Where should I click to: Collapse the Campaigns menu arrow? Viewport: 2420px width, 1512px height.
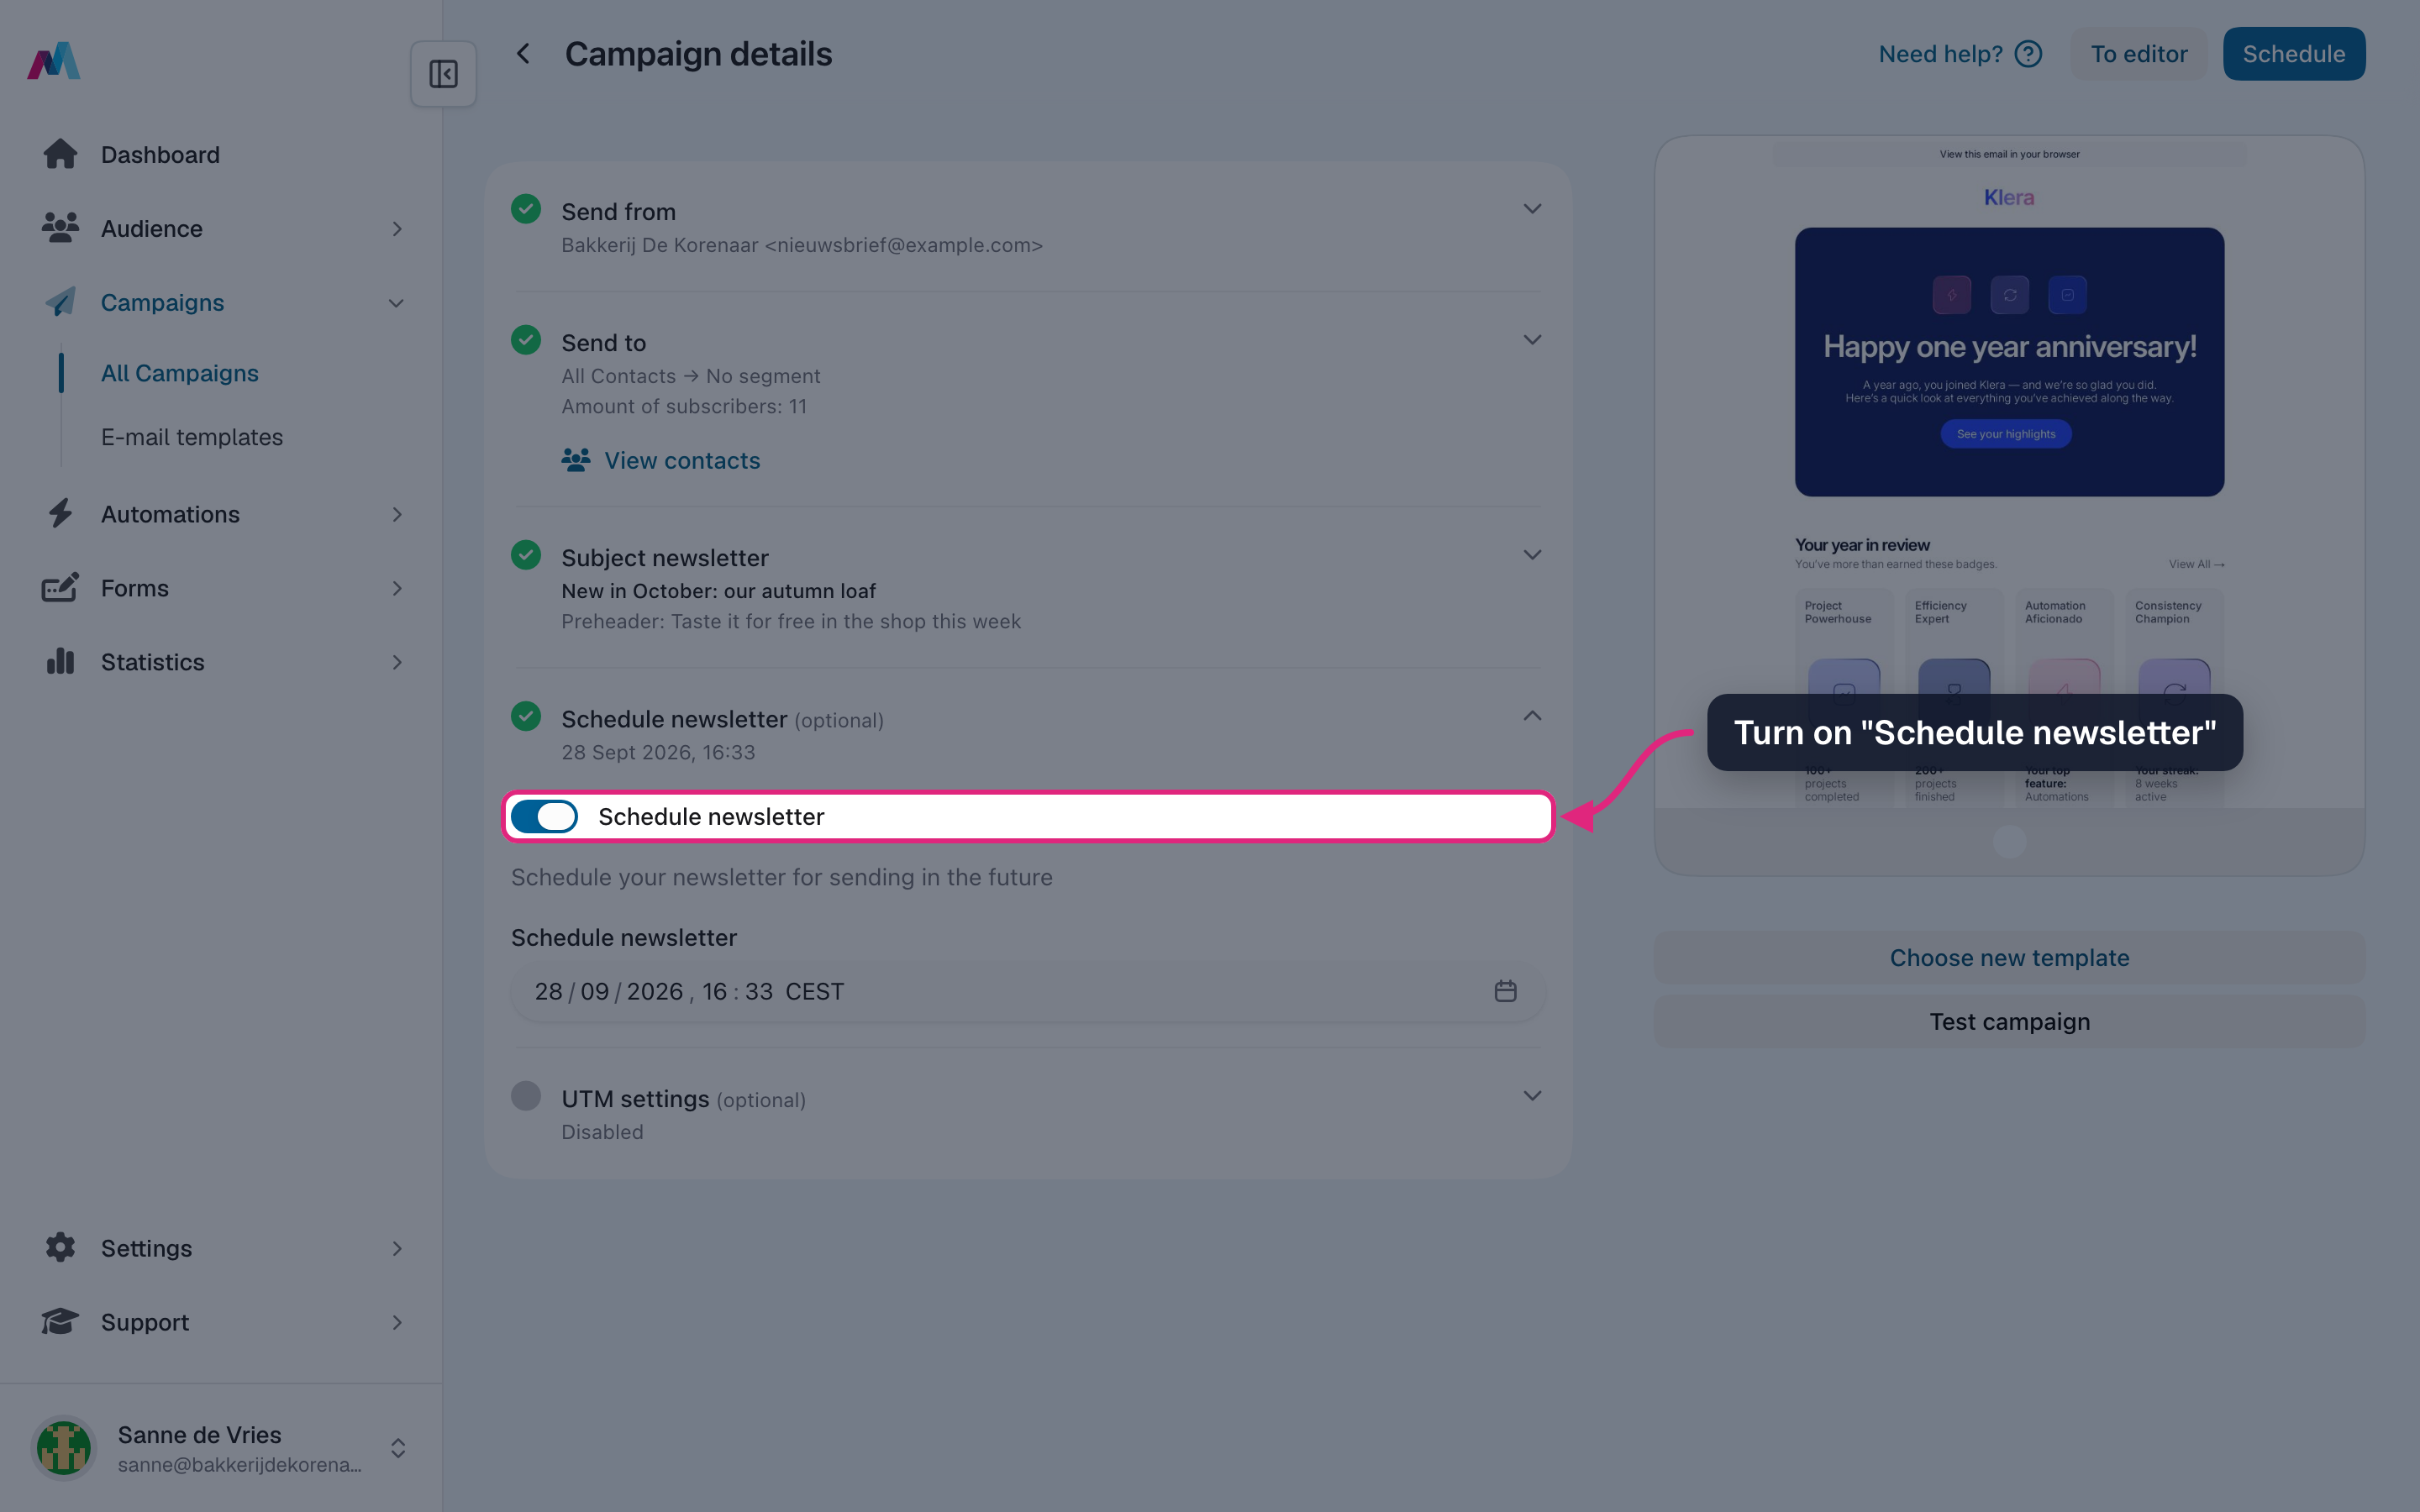point(397,303)
